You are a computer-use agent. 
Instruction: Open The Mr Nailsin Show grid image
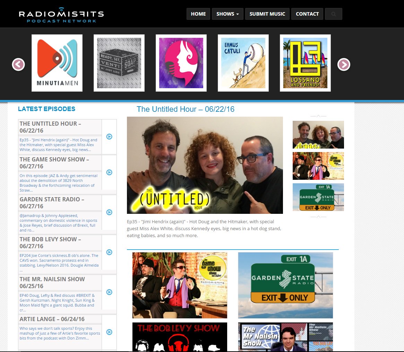(285, 337)
